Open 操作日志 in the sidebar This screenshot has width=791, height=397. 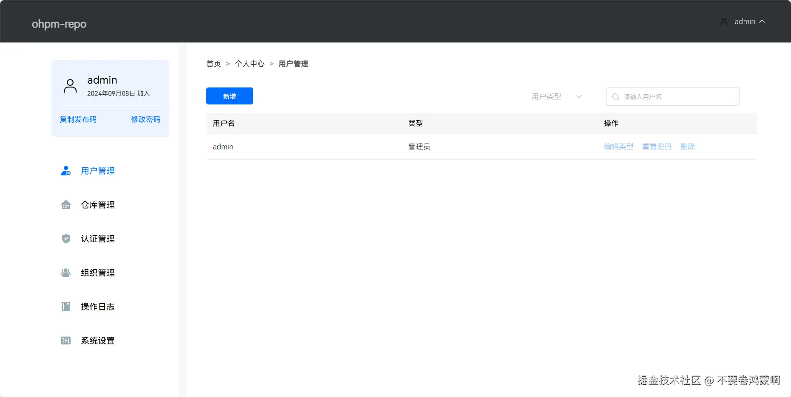pos(98,307)
